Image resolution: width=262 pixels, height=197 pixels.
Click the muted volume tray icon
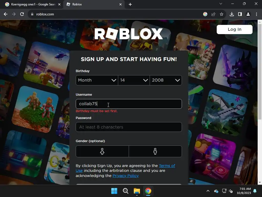point(231,191)
